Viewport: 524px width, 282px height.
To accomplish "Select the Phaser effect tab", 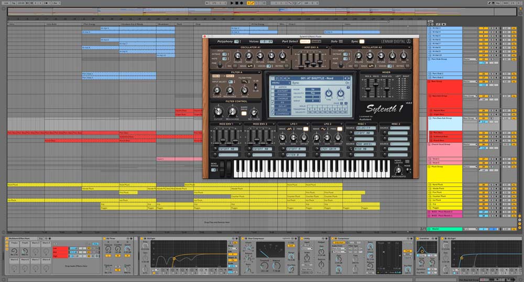I will (282, 95).
